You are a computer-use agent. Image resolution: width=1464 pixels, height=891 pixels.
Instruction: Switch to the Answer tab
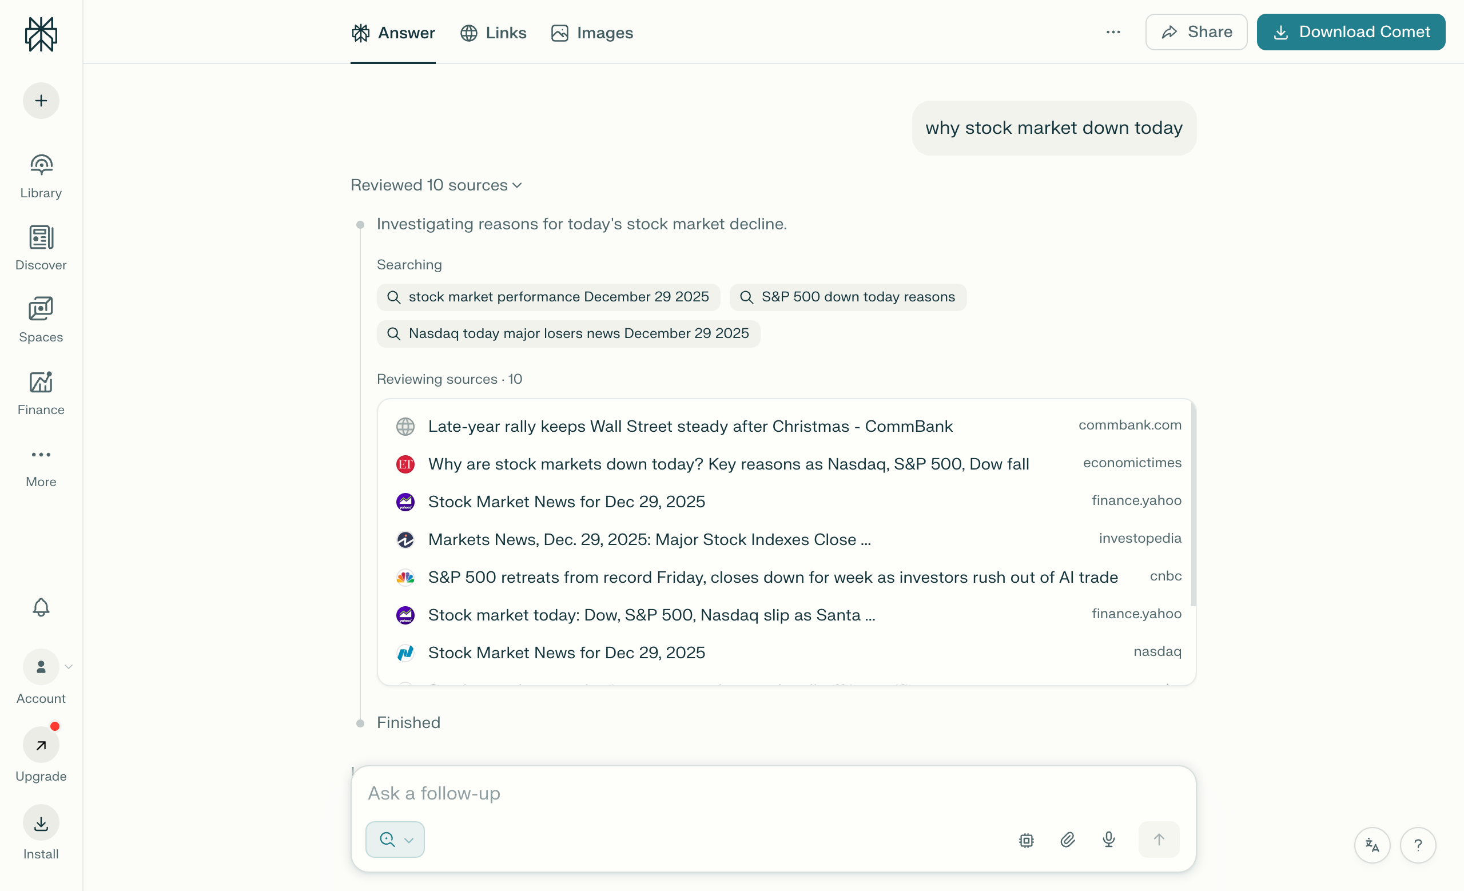pos(393,33)
